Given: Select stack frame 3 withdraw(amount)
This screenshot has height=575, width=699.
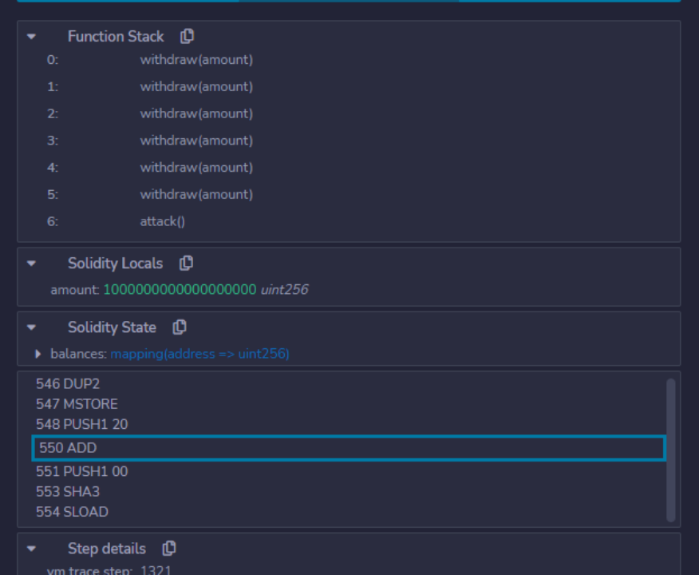Looking at the screenshot, I should [x=196, y=141].
